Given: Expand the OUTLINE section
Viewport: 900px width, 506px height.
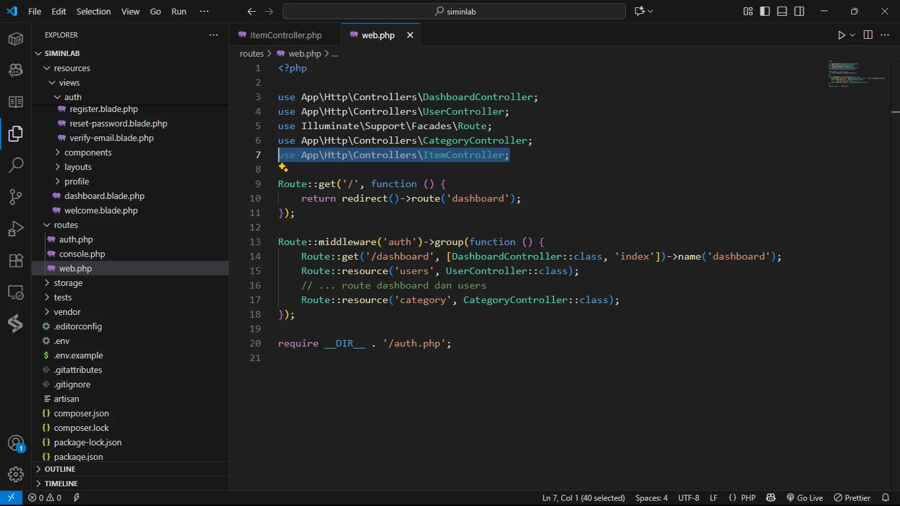Looking at the screenshot, I should (60, 469).
